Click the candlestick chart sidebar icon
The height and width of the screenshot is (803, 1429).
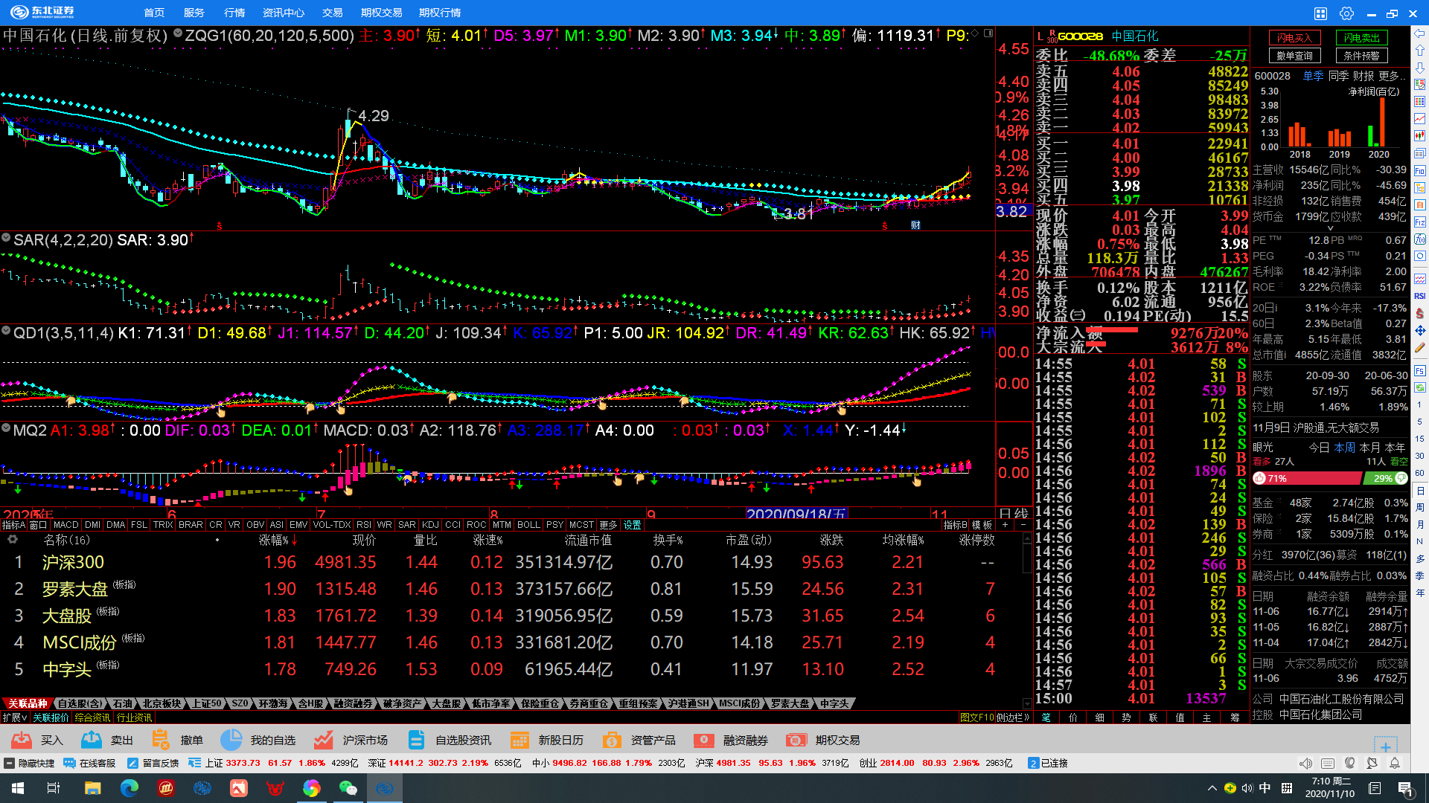1420,136
